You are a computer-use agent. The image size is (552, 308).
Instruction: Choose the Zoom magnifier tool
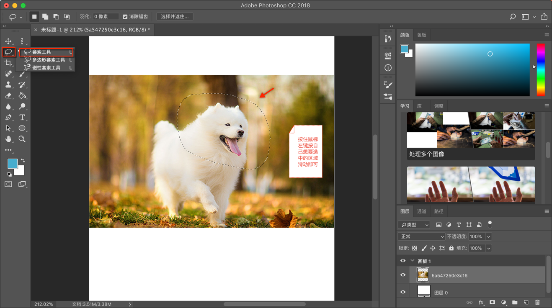pyautogui.click(x=22, y=139)
